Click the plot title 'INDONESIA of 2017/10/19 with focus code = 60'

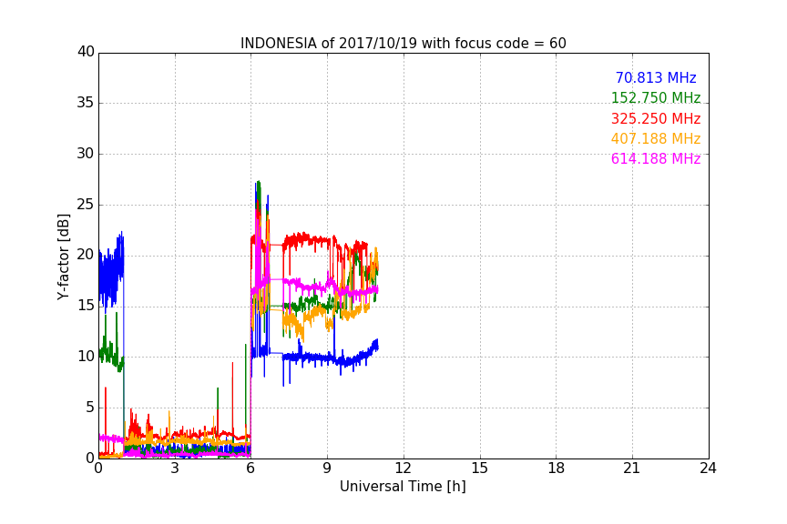pyautogui.click(x=403, y=44)
